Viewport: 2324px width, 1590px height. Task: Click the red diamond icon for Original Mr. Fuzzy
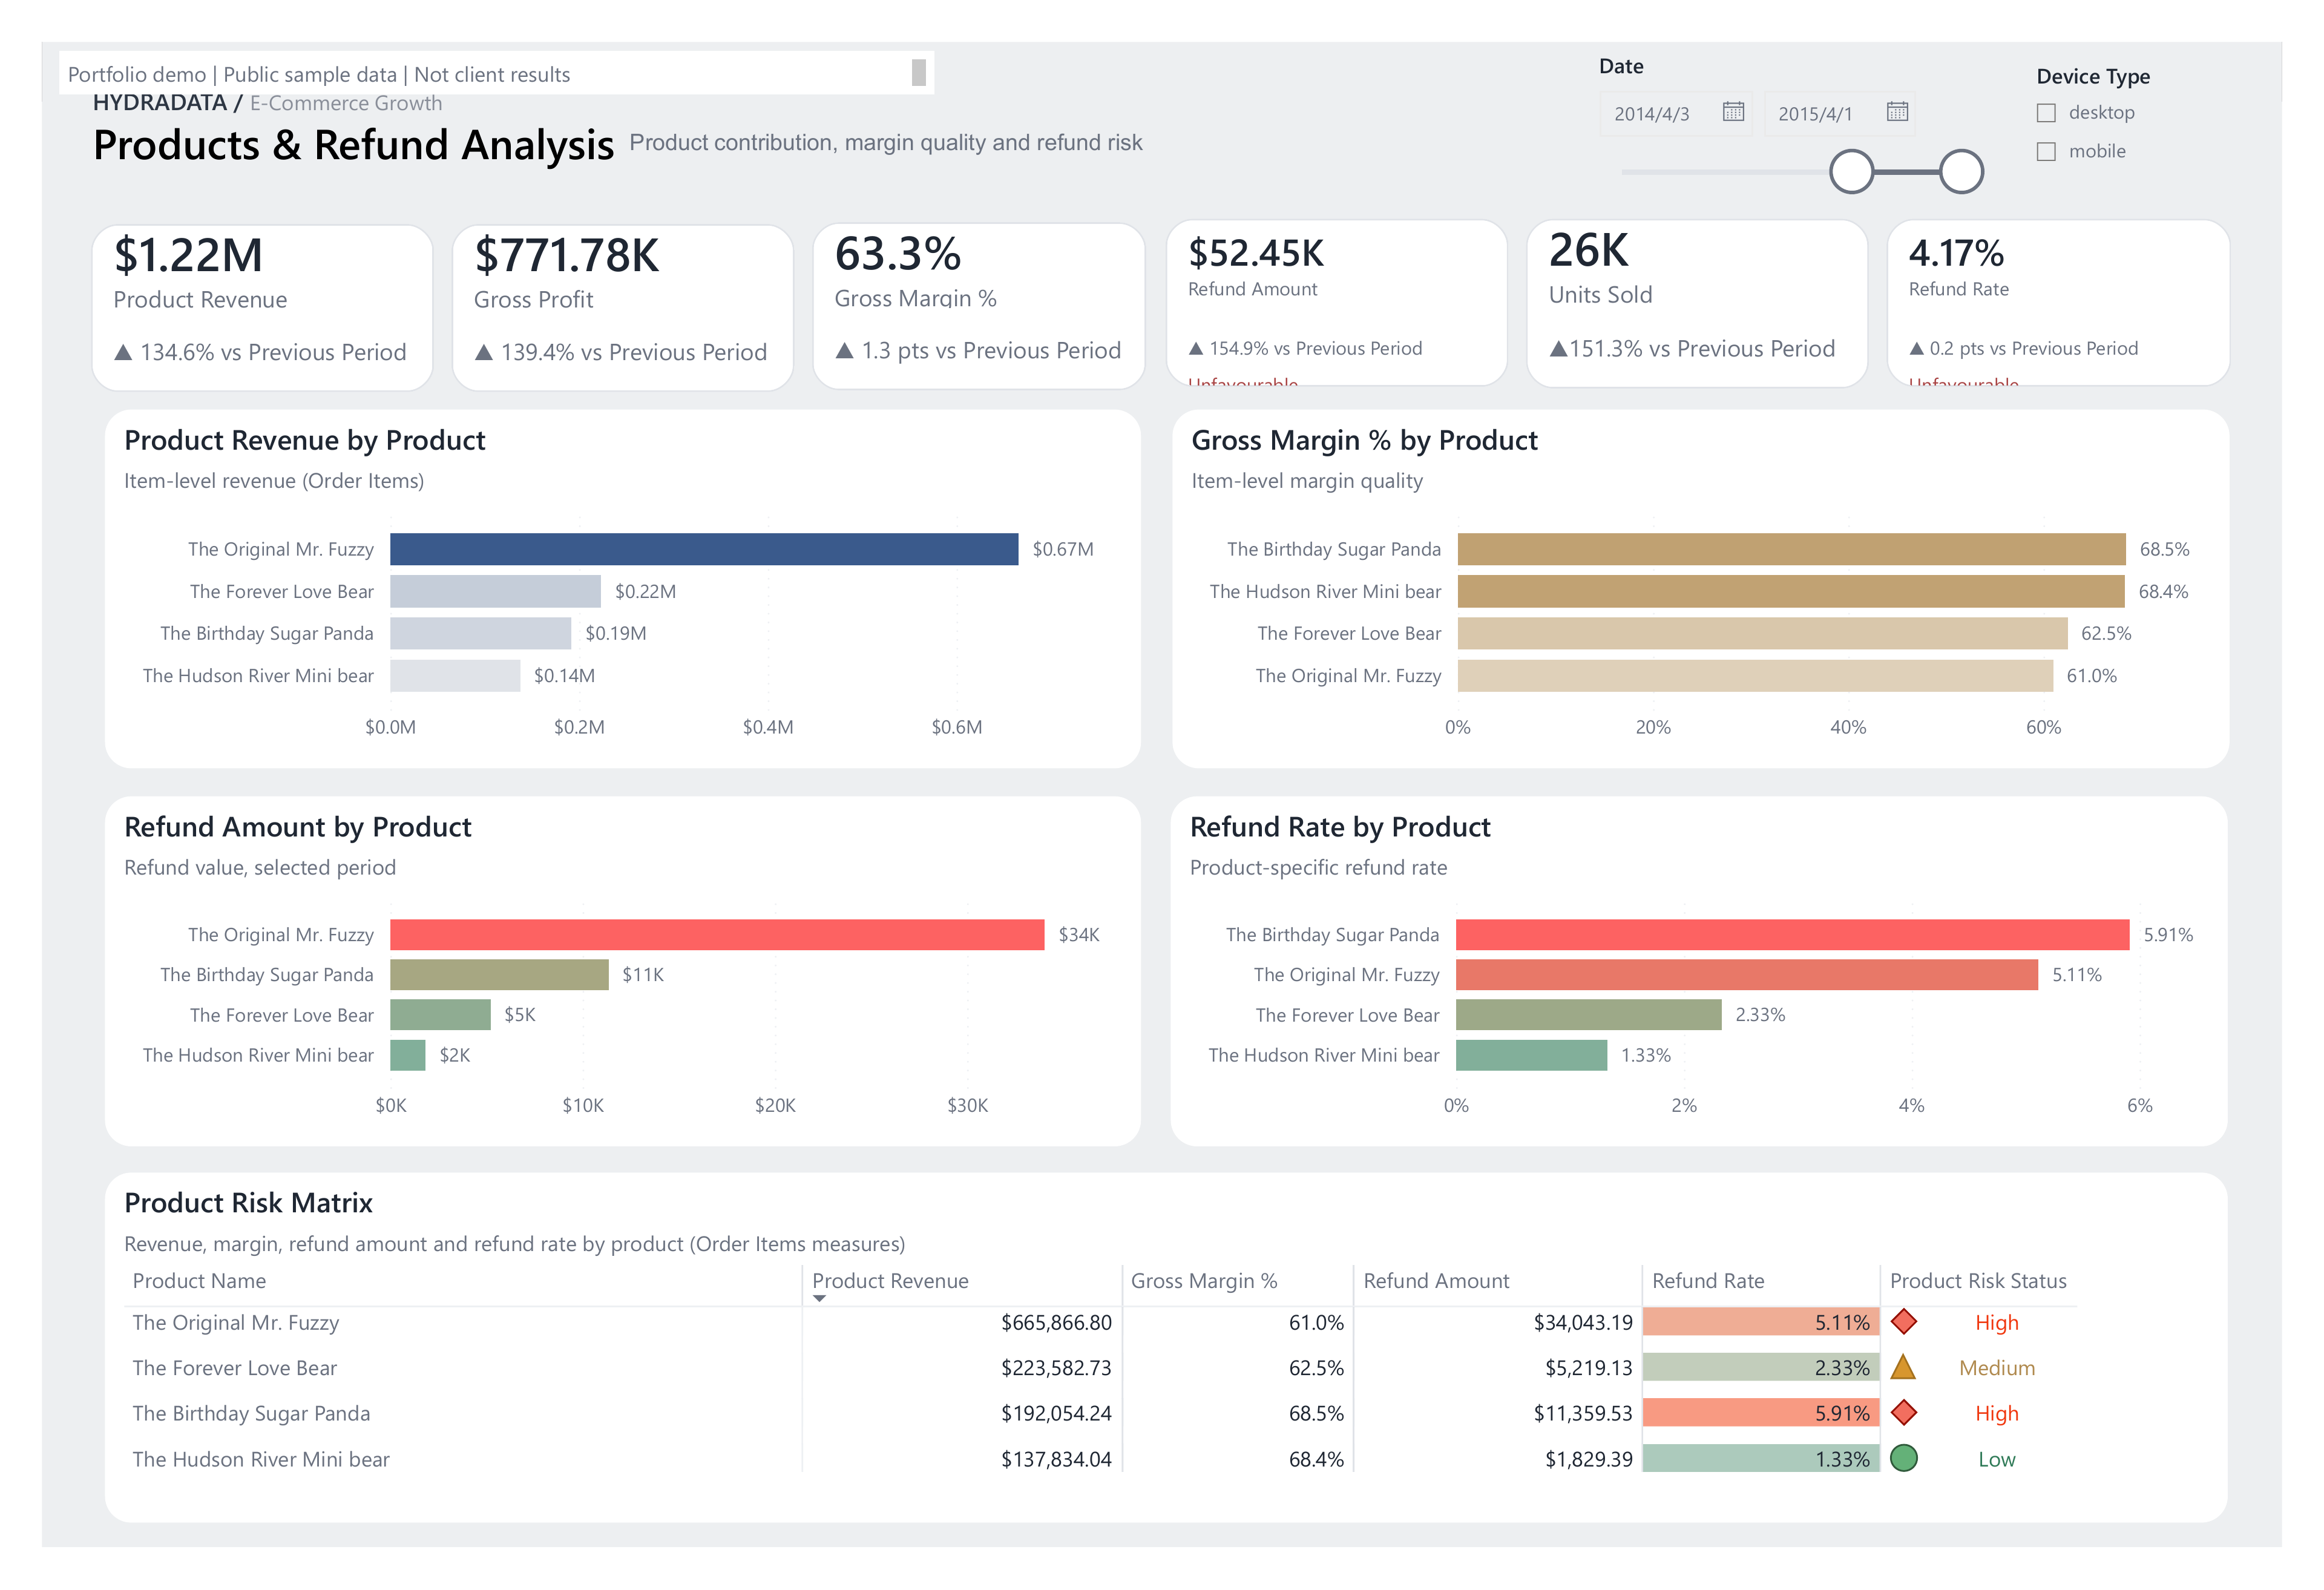point(1904,1321)
